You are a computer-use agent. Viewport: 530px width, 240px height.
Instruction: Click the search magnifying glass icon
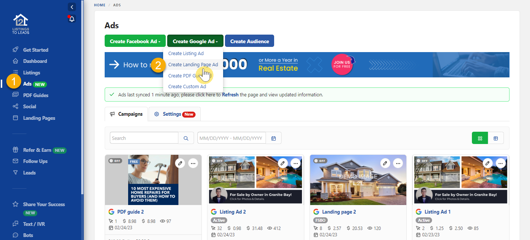click(x=186, y=138)
